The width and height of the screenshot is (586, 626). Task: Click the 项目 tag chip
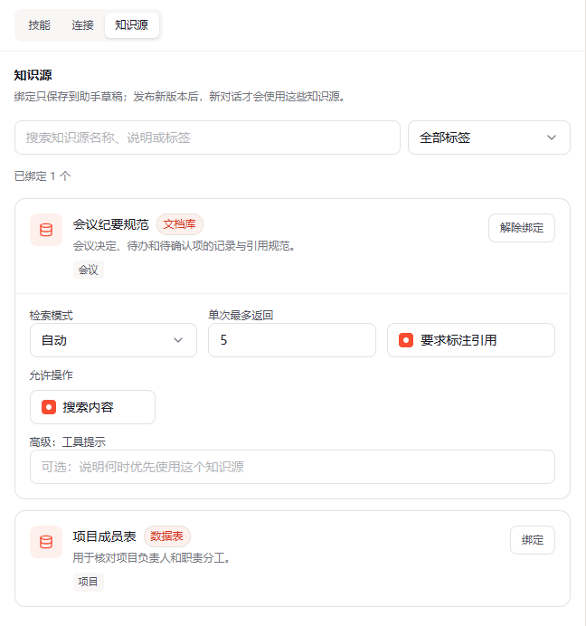89,582
